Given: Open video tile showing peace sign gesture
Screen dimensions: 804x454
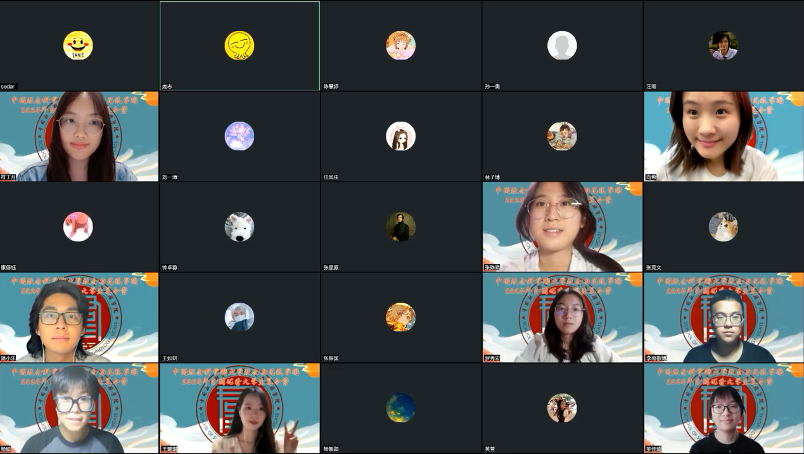Looking at the screenshot, I should tap(239, 408).
